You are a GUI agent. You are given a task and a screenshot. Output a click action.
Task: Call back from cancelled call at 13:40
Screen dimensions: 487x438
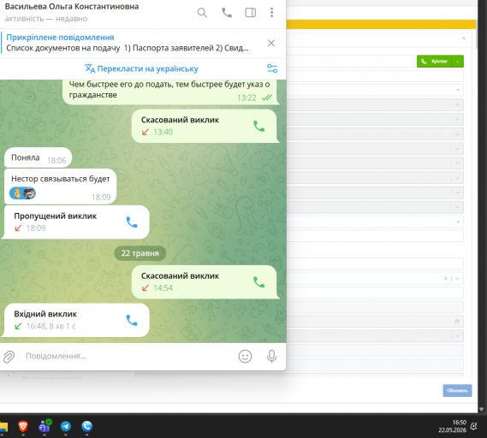pyautogui.click(x=259, y=126)
